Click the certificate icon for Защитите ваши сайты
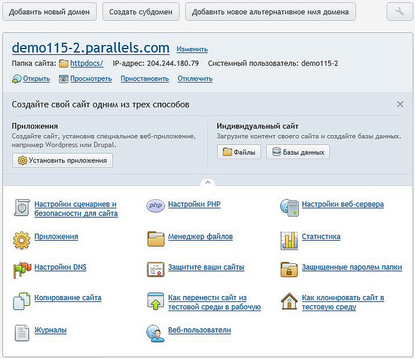 pyautogui.click(x=156, y=270)
